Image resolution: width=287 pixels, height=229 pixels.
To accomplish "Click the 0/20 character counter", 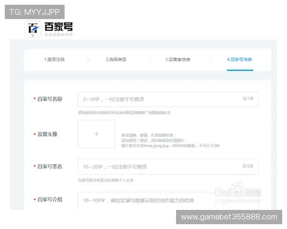I will point(248,166).
